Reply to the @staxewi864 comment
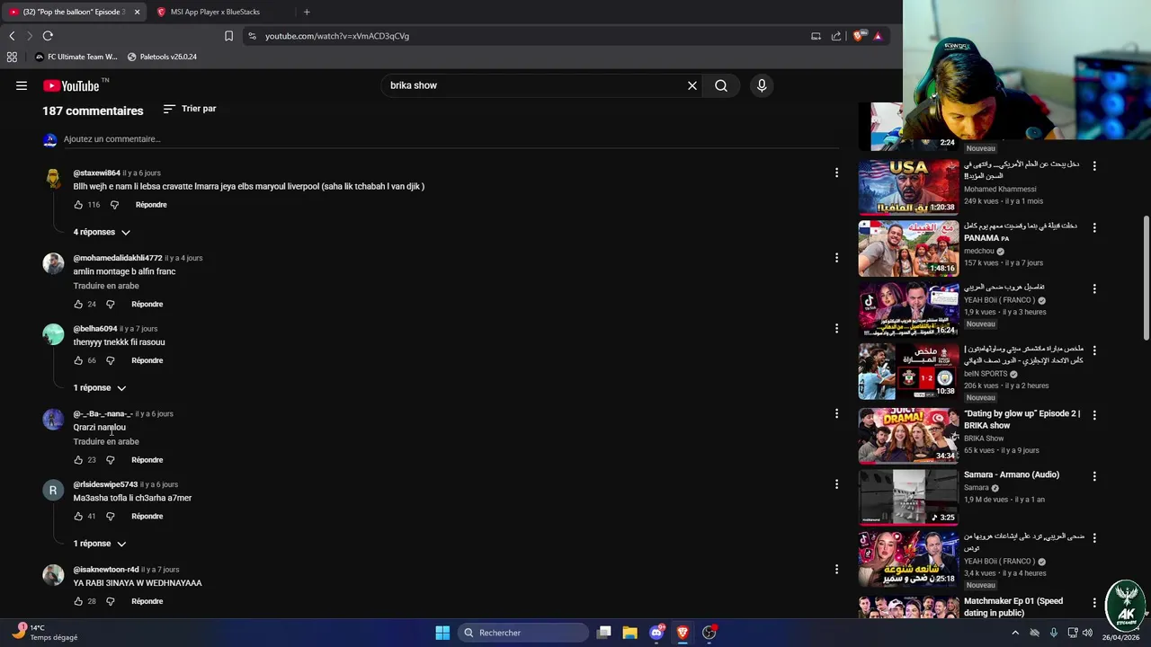Screen dimensions: 1151x647 pyautogui.click(x=151, y=205)
